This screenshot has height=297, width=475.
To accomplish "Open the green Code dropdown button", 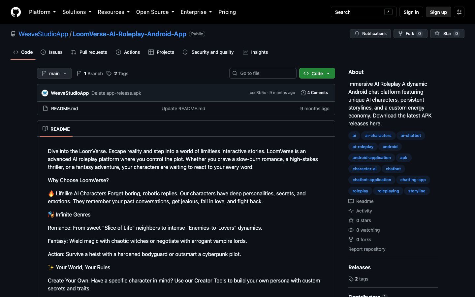I will (x=317, y=73).
